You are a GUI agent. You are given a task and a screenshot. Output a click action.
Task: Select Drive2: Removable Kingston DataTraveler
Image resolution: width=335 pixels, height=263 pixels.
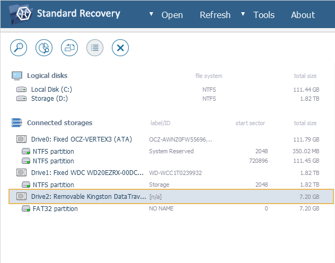click(171, 197)
